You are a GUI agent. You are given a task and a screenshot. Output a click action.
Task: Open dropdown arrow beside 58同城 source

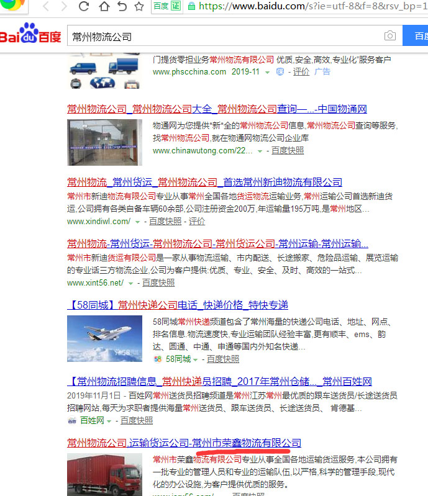[195, 359]
